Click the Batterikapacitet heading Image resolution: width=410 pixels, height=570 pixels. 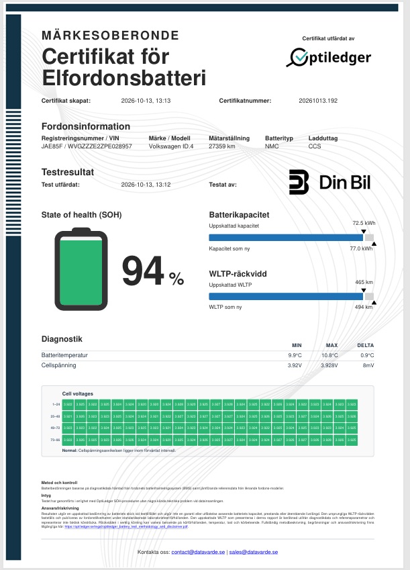point(239,215)
